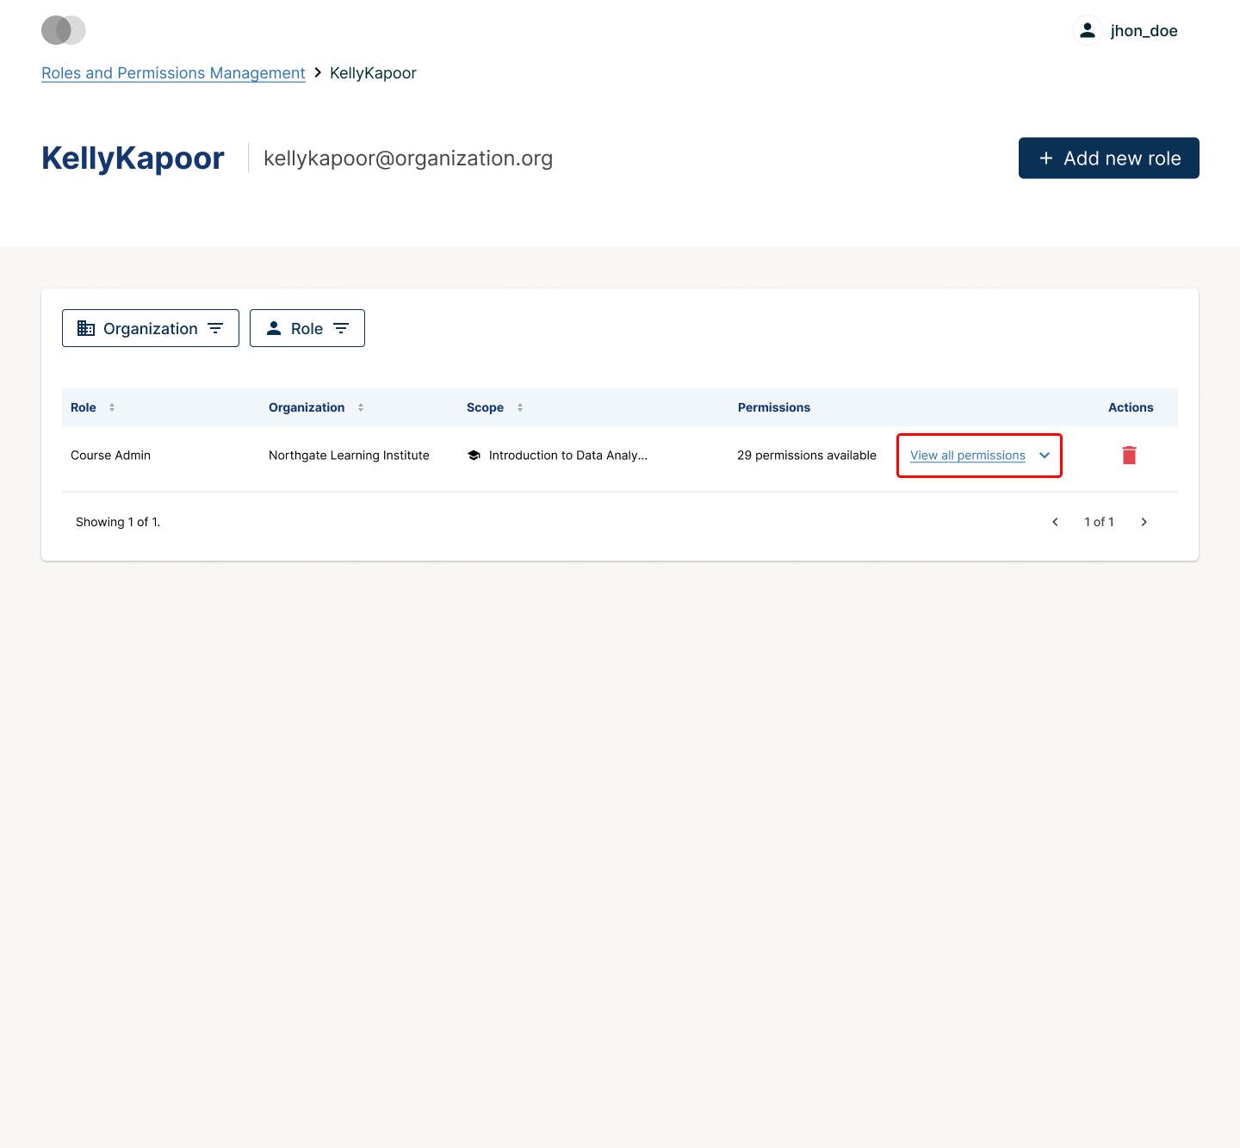Click the Northgate Learning Institute cell
This screenshot has height=1148, width=1240.
349,456
